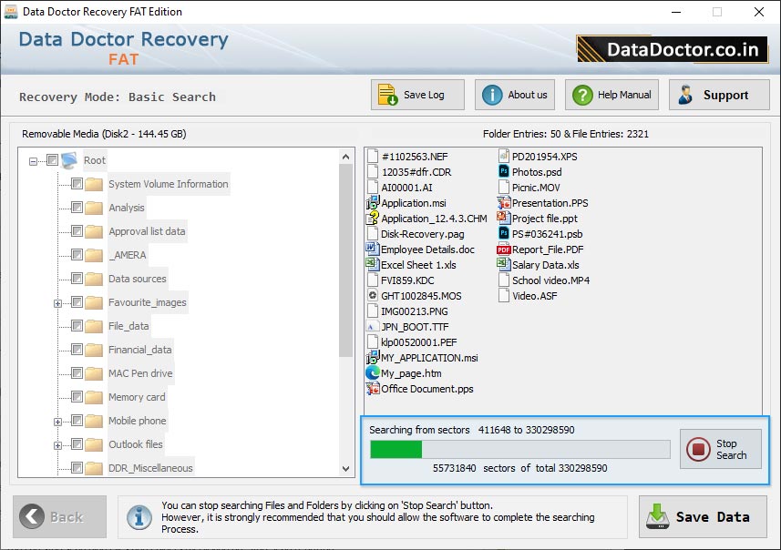This screenshot has height=550, width=781.
Task: Click the Photos.psd file icon
Action: (x=504, y=172)
